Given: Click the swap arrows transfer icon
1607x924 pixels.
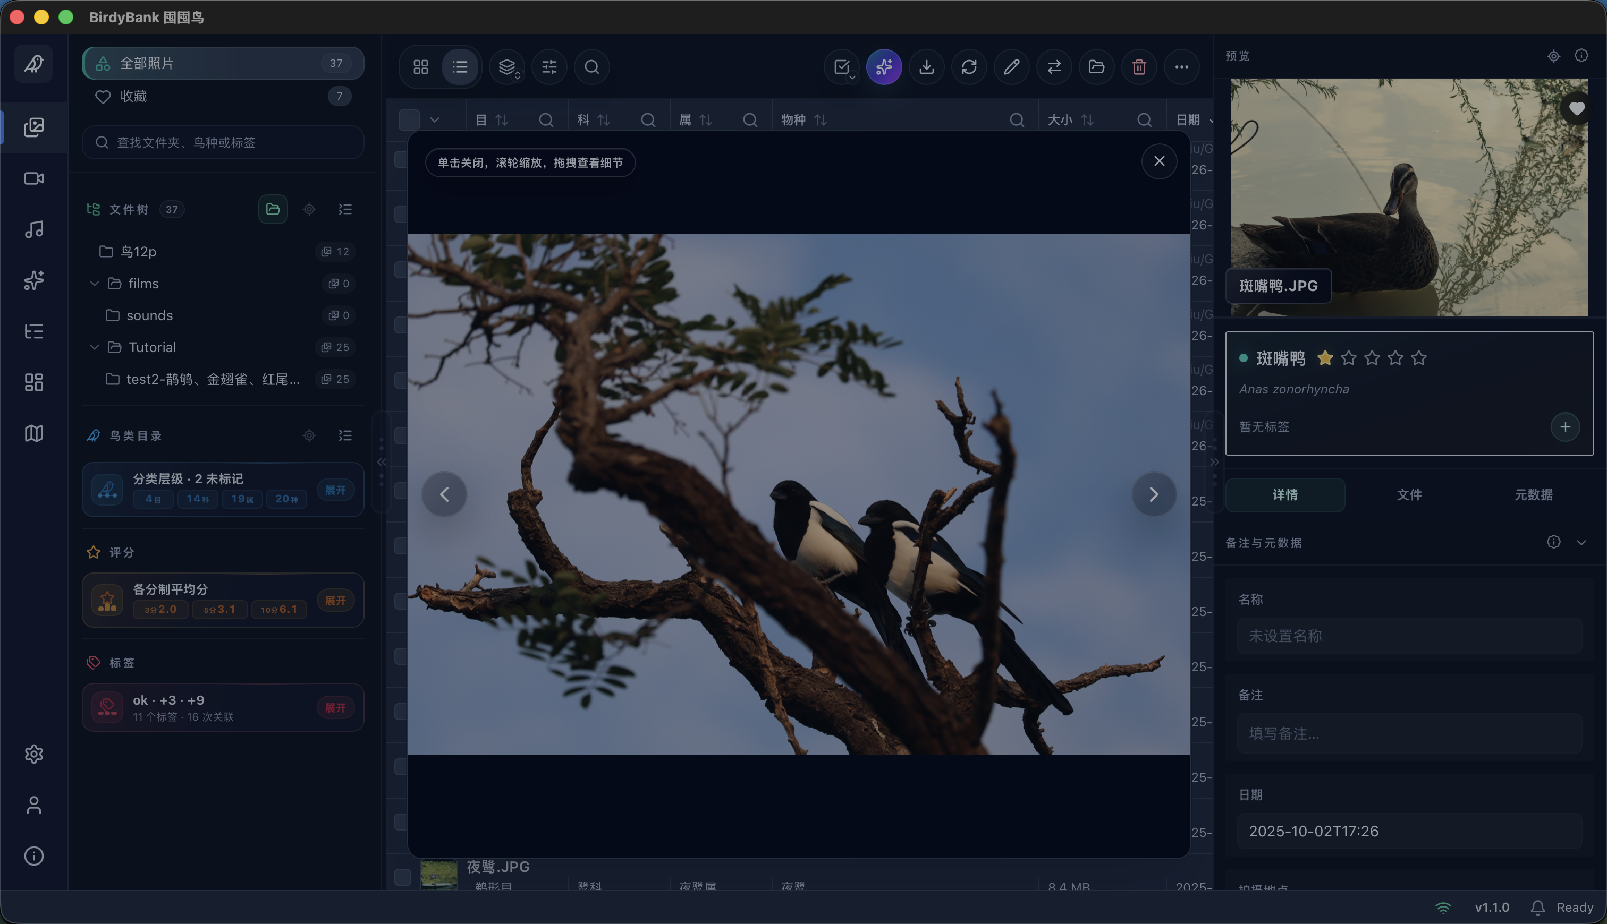Looking at the screenshot, I should click(x=1054, y=66).
